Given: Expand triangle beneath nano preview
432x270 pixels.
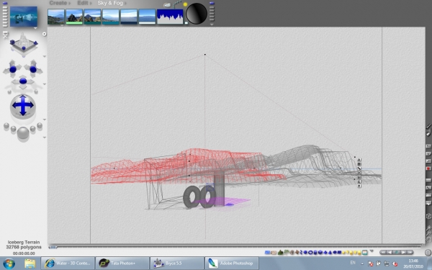Looking at the screenshot, I should [35, 28].
